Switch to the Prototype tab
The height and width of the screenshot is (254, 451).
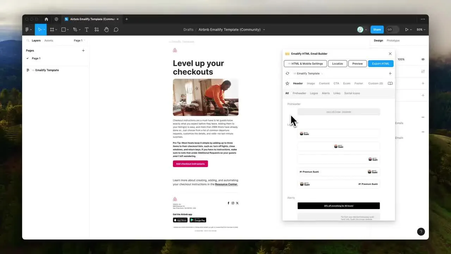393,40
